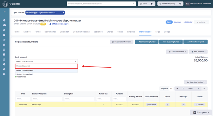This screenshot has width=213, height=116.
Task: Open RM user avatar menu
Action: pyautogui.click(x=188, y=4)
